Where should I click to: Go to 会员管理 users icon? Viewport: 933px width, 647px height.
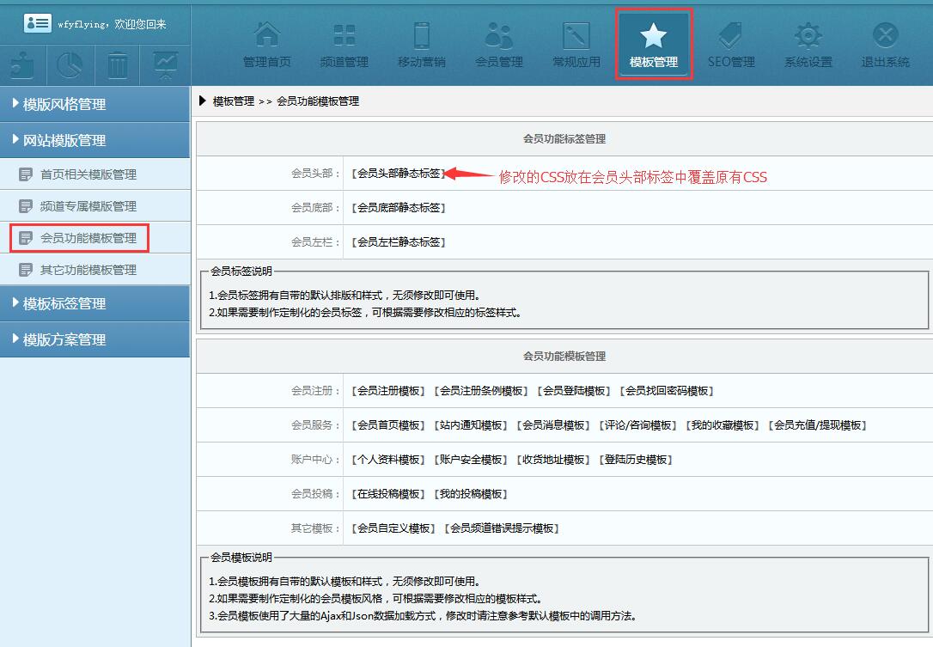click(499, 36)
